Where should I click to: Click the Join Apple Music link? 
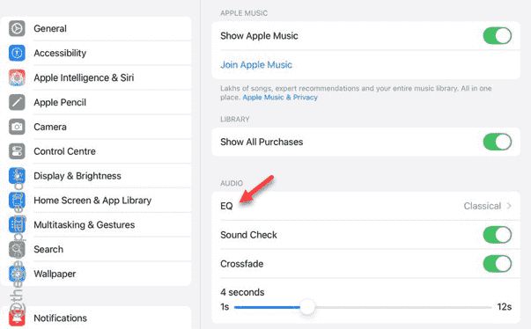click(x=256, y=64)
